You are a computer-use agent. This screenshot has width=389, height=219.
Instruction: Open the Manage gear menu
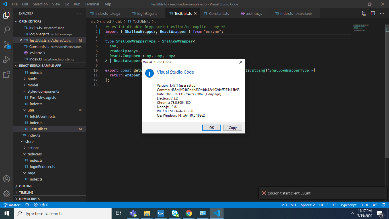[7, 194]
